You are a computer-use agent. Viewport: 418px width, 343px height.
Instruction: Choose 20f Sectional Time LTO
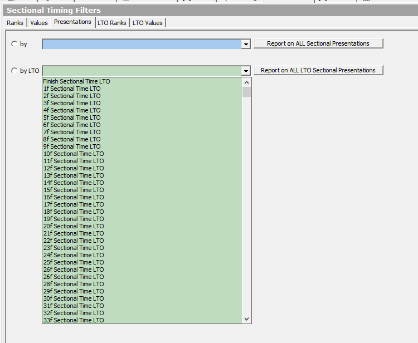point(142,226)
